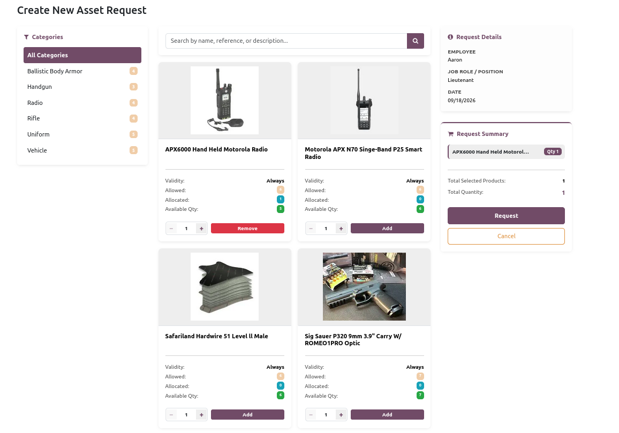This screenshot has width=619, height=433.
Task: Click APX6000 Hand Held Motorola Radio title
Action: (x=216, y=149)
